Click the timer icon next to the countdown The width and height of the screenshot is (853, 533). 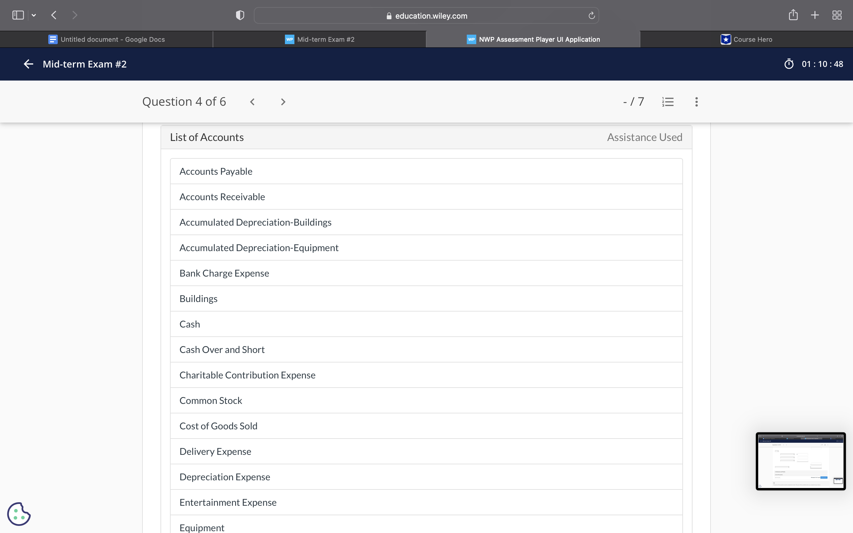coord(789,64)
